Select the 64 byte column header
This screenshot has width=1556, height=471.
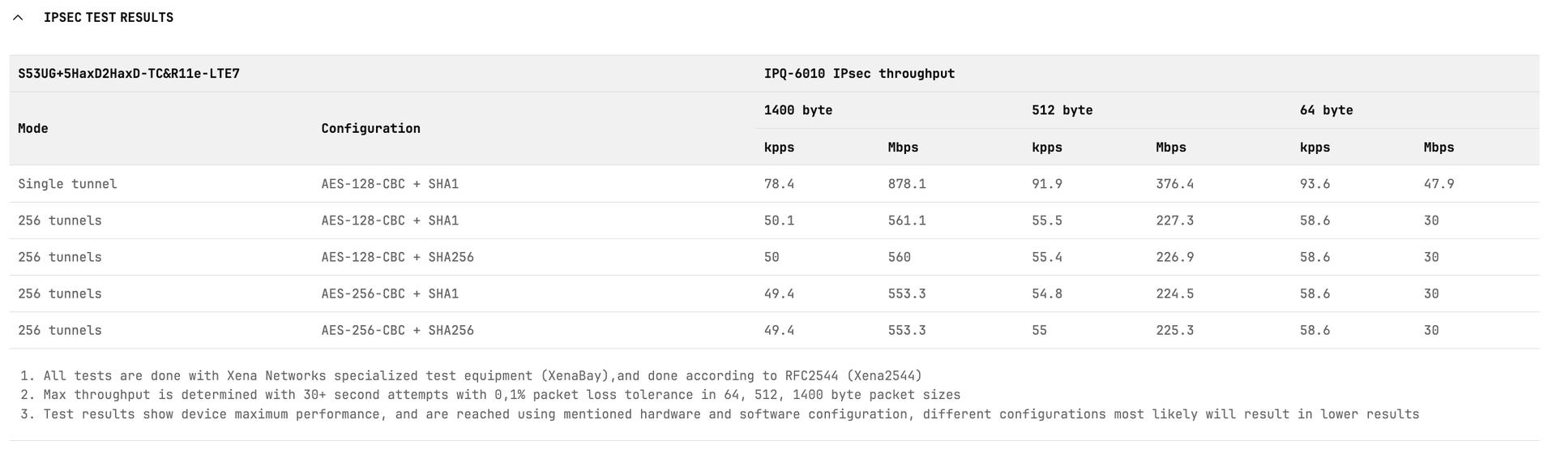pos(1326,110)
